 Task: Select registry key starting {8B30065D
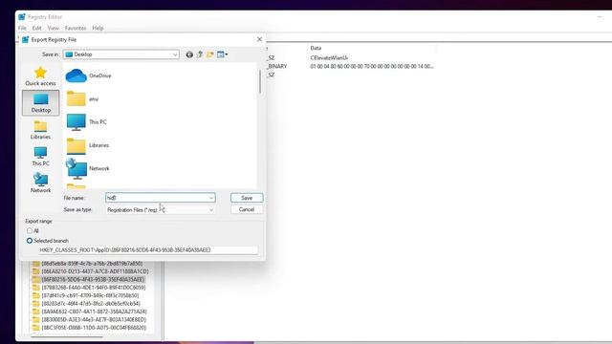(x=94, y=319)
